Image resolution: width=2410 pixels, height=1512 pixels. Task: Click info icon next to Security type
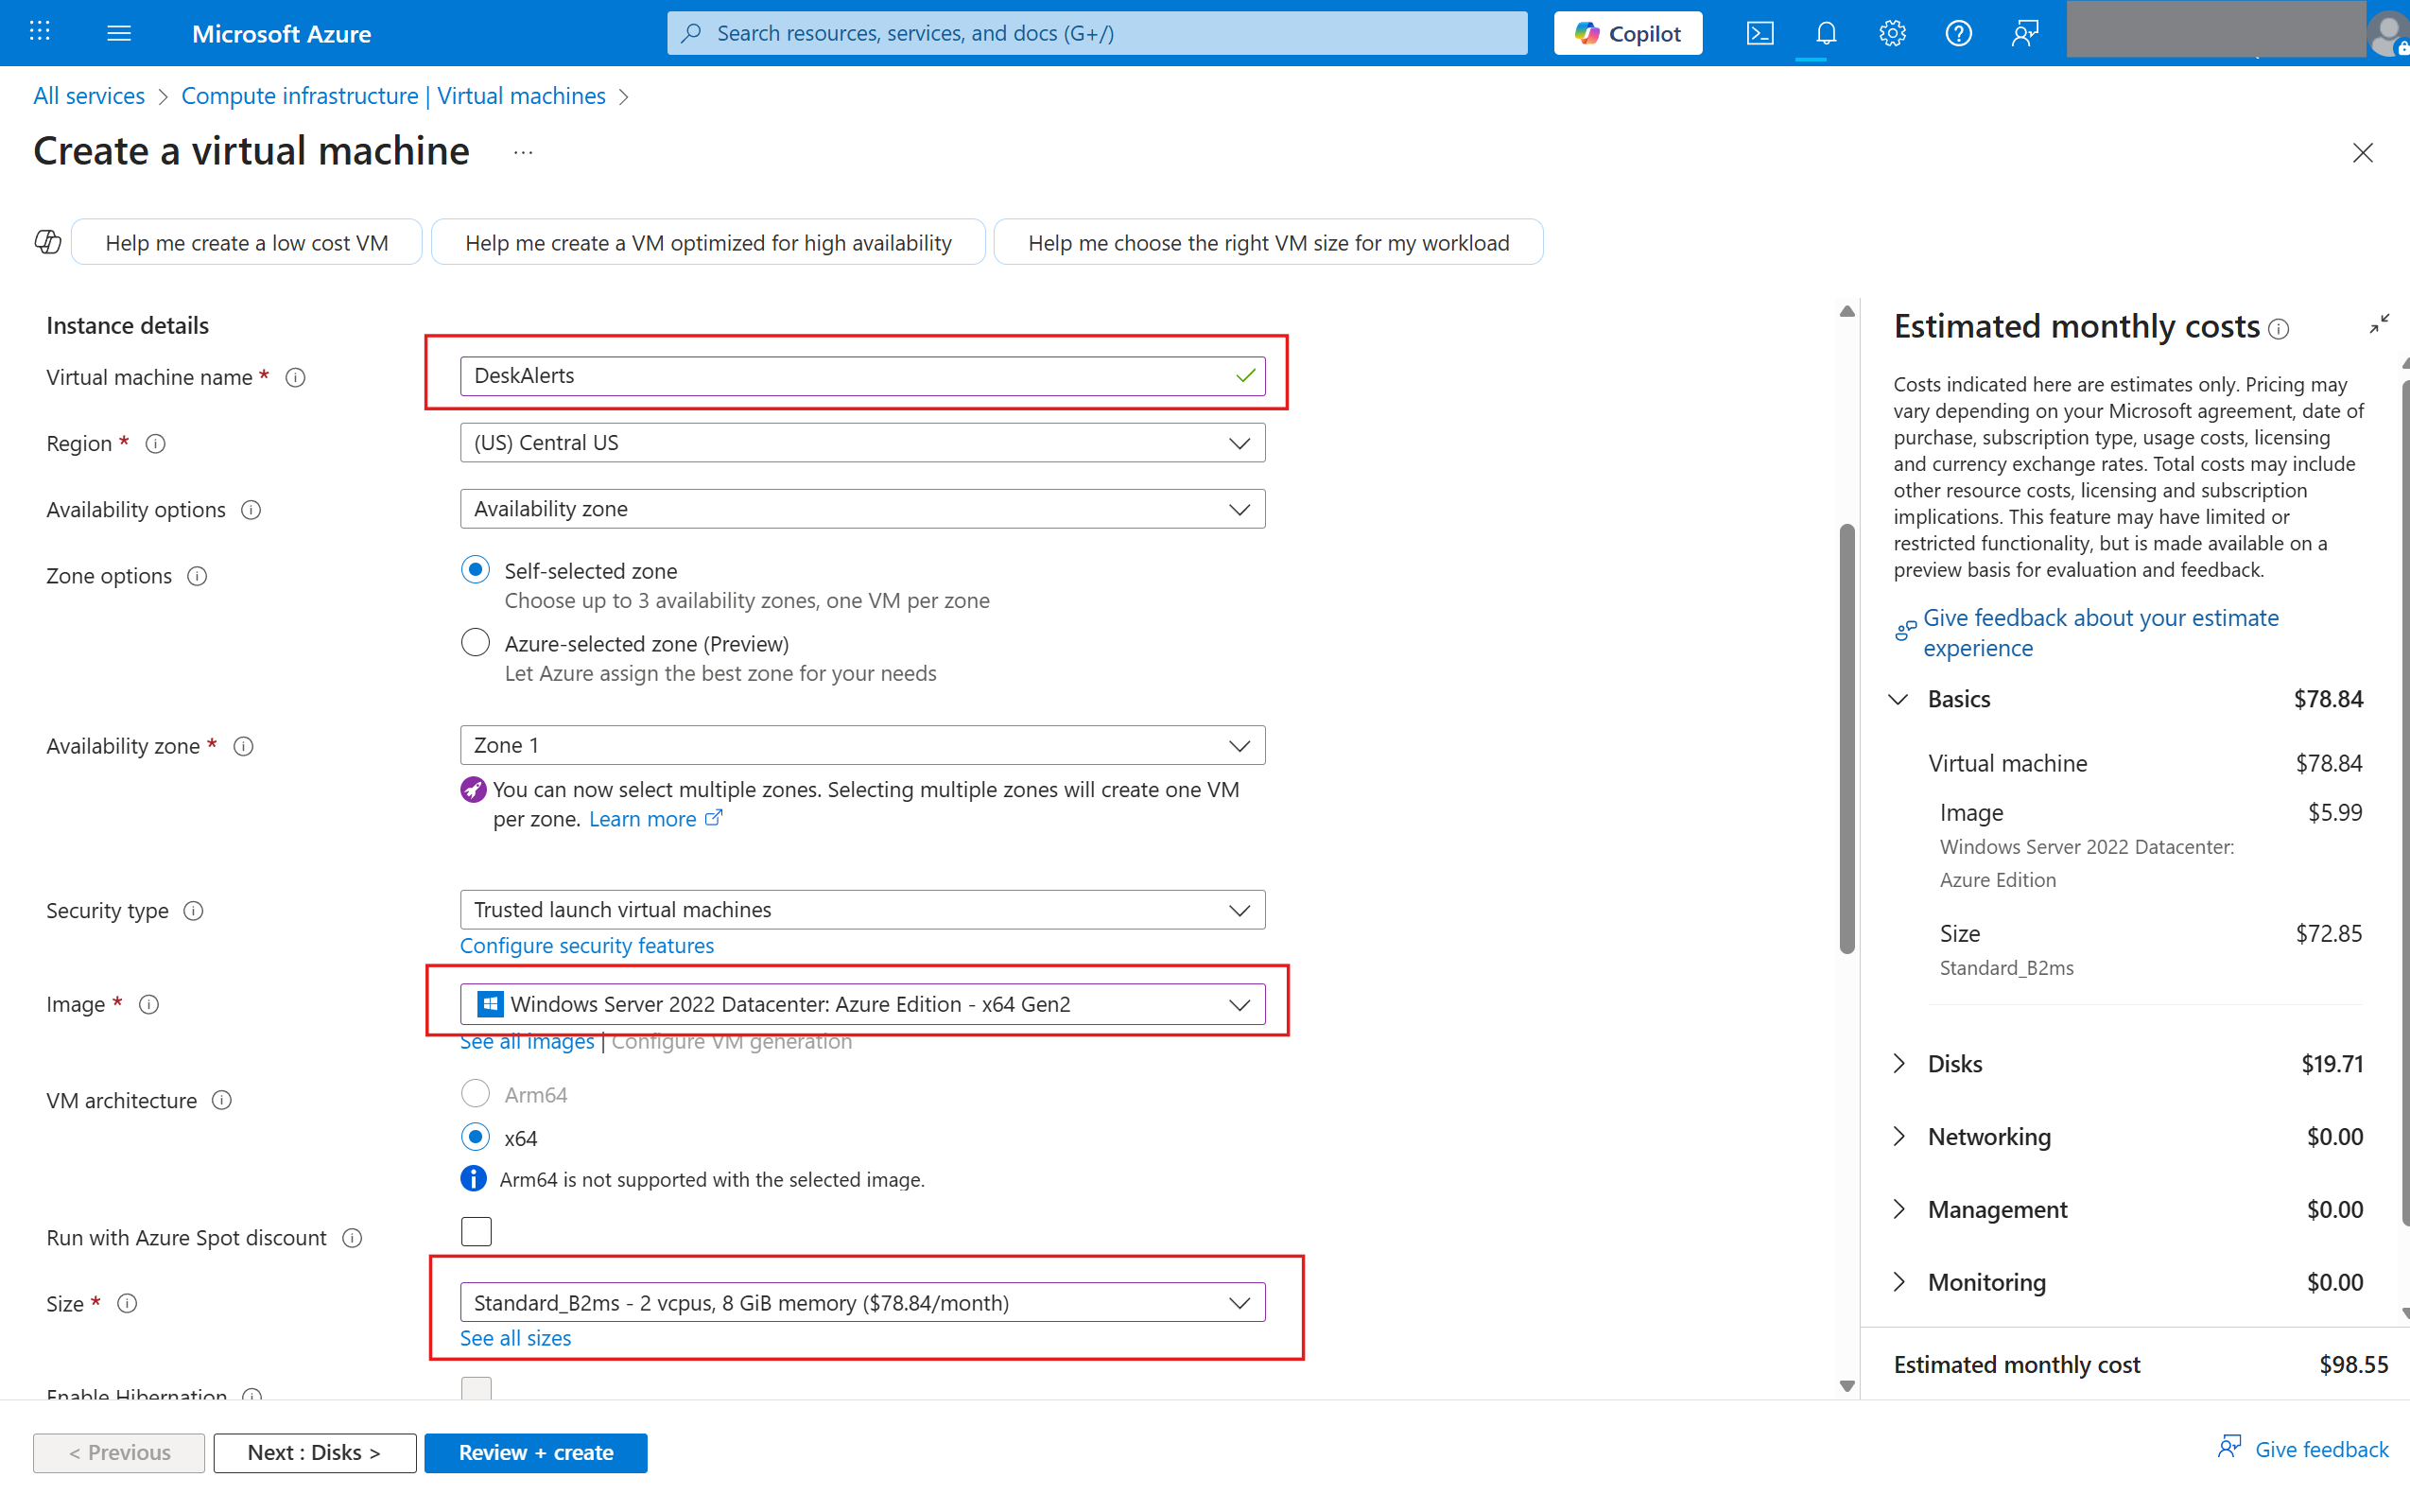pyautogui.click(x=194, y=911)
